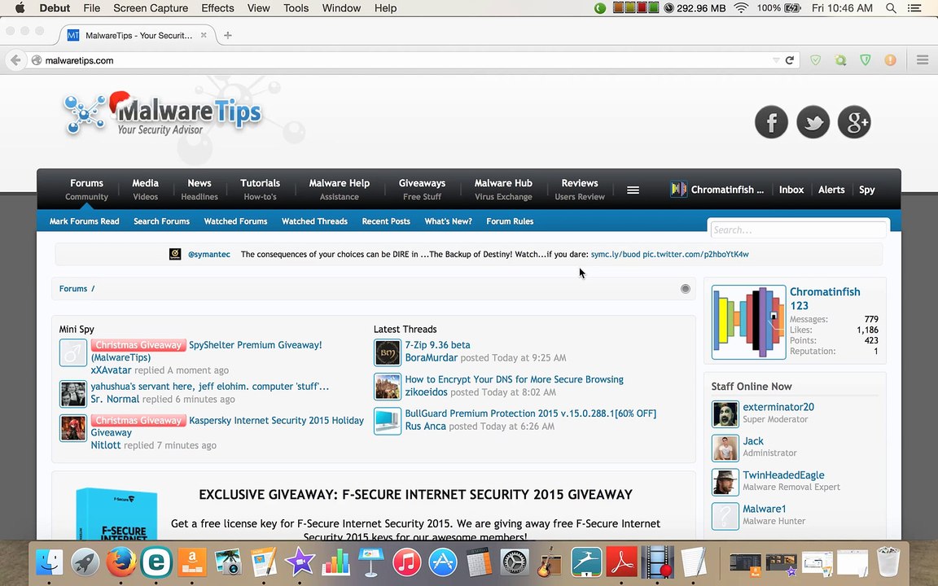Open the Giveaways Free Stuff tab
This screenshot has width=938, height=586.
point(422,189)
